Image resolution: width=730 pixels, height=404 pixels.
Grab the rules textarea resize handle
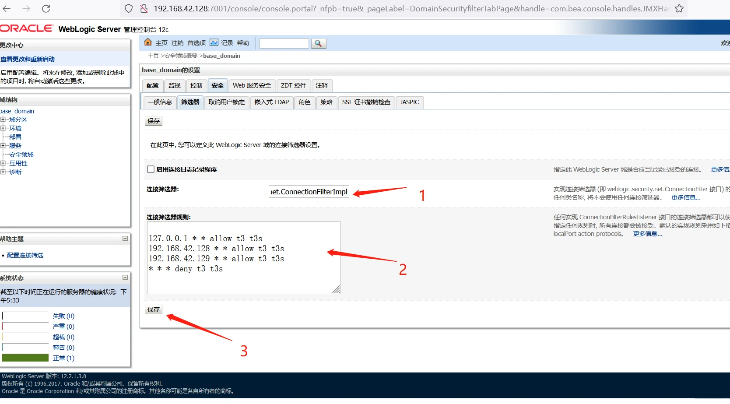coord(336,289)
